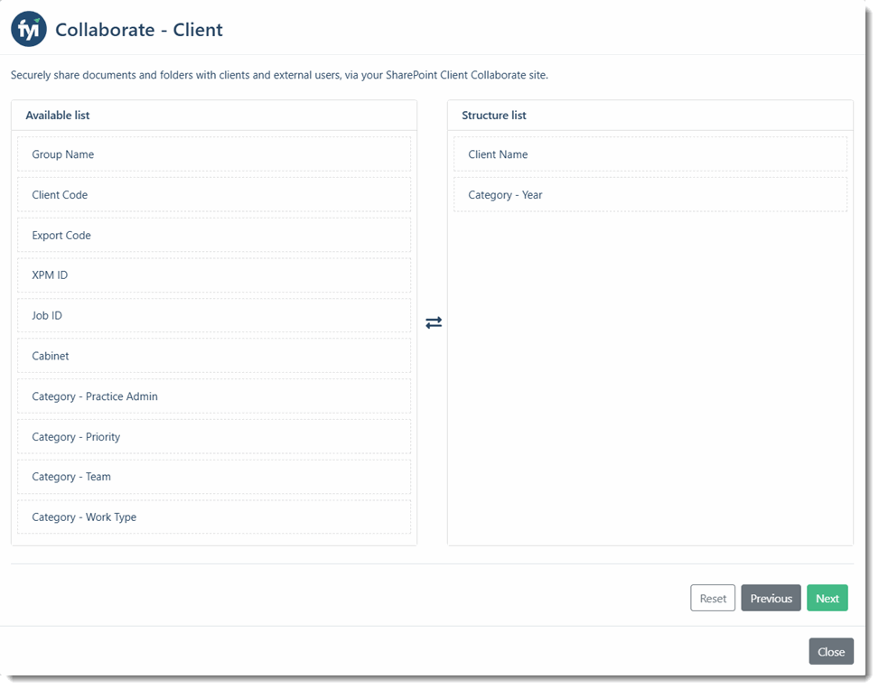The height and width of the screenshot is (689, 879).
Task: Select Export Code in Available list
Action: pyautogui.click(x=213, y=236)
